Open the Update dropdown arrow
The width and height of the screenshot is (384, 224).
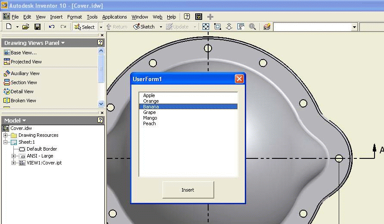click(195, 27)
